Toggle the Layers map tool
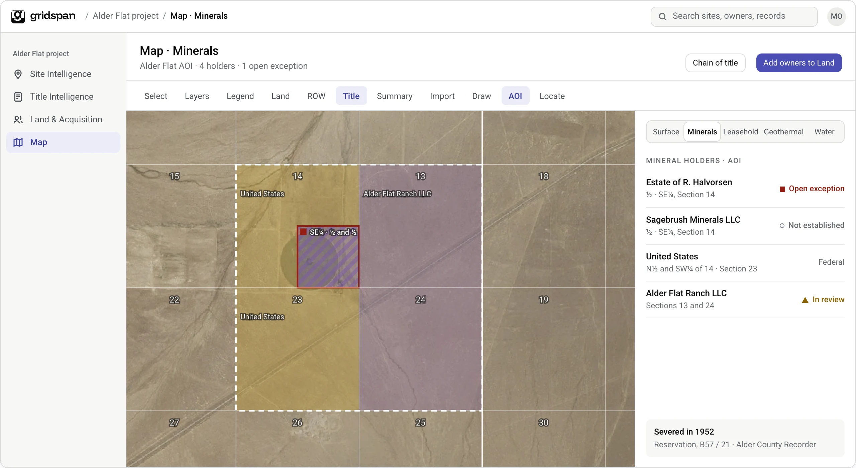The width and height of the screenshot is (856, 468). (197, 96)
